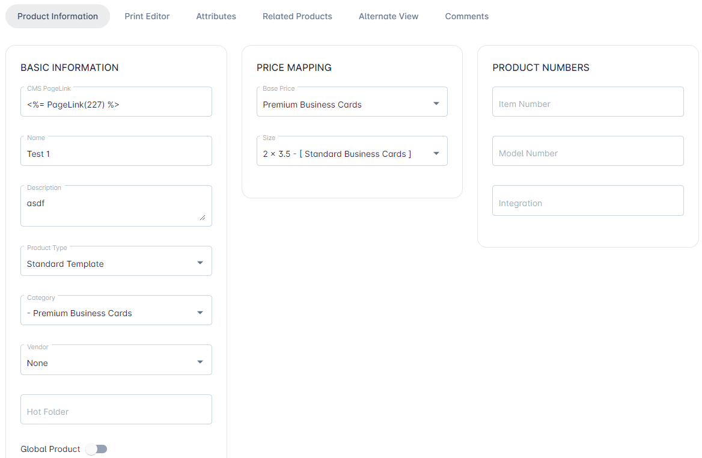The width and height of the screenshot is (702, 458).
Task: Open the Base Price dropdown
Action: pos(352,104)
